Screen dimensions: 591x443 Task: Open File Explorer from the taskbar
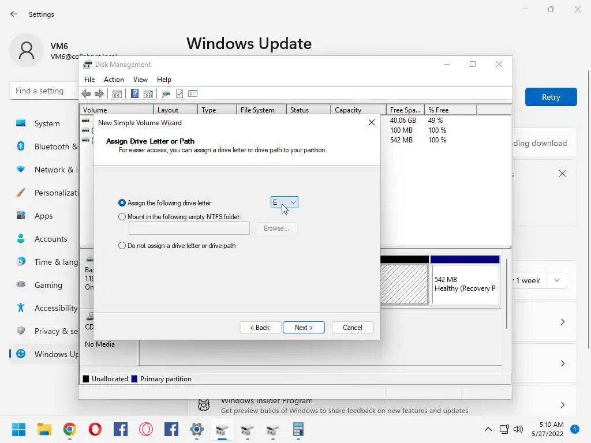[44, 429]
